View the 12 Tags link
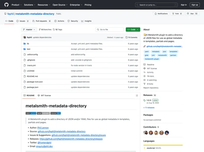This screenshot has height=152, width=204. click(x=58, y=30)
